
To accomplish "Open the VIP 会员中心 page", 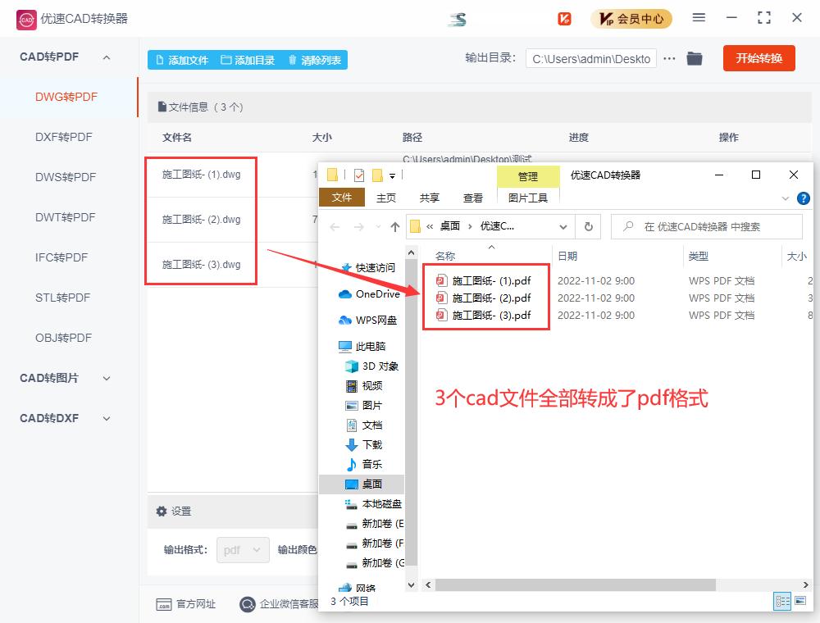I will pos(631,17).
